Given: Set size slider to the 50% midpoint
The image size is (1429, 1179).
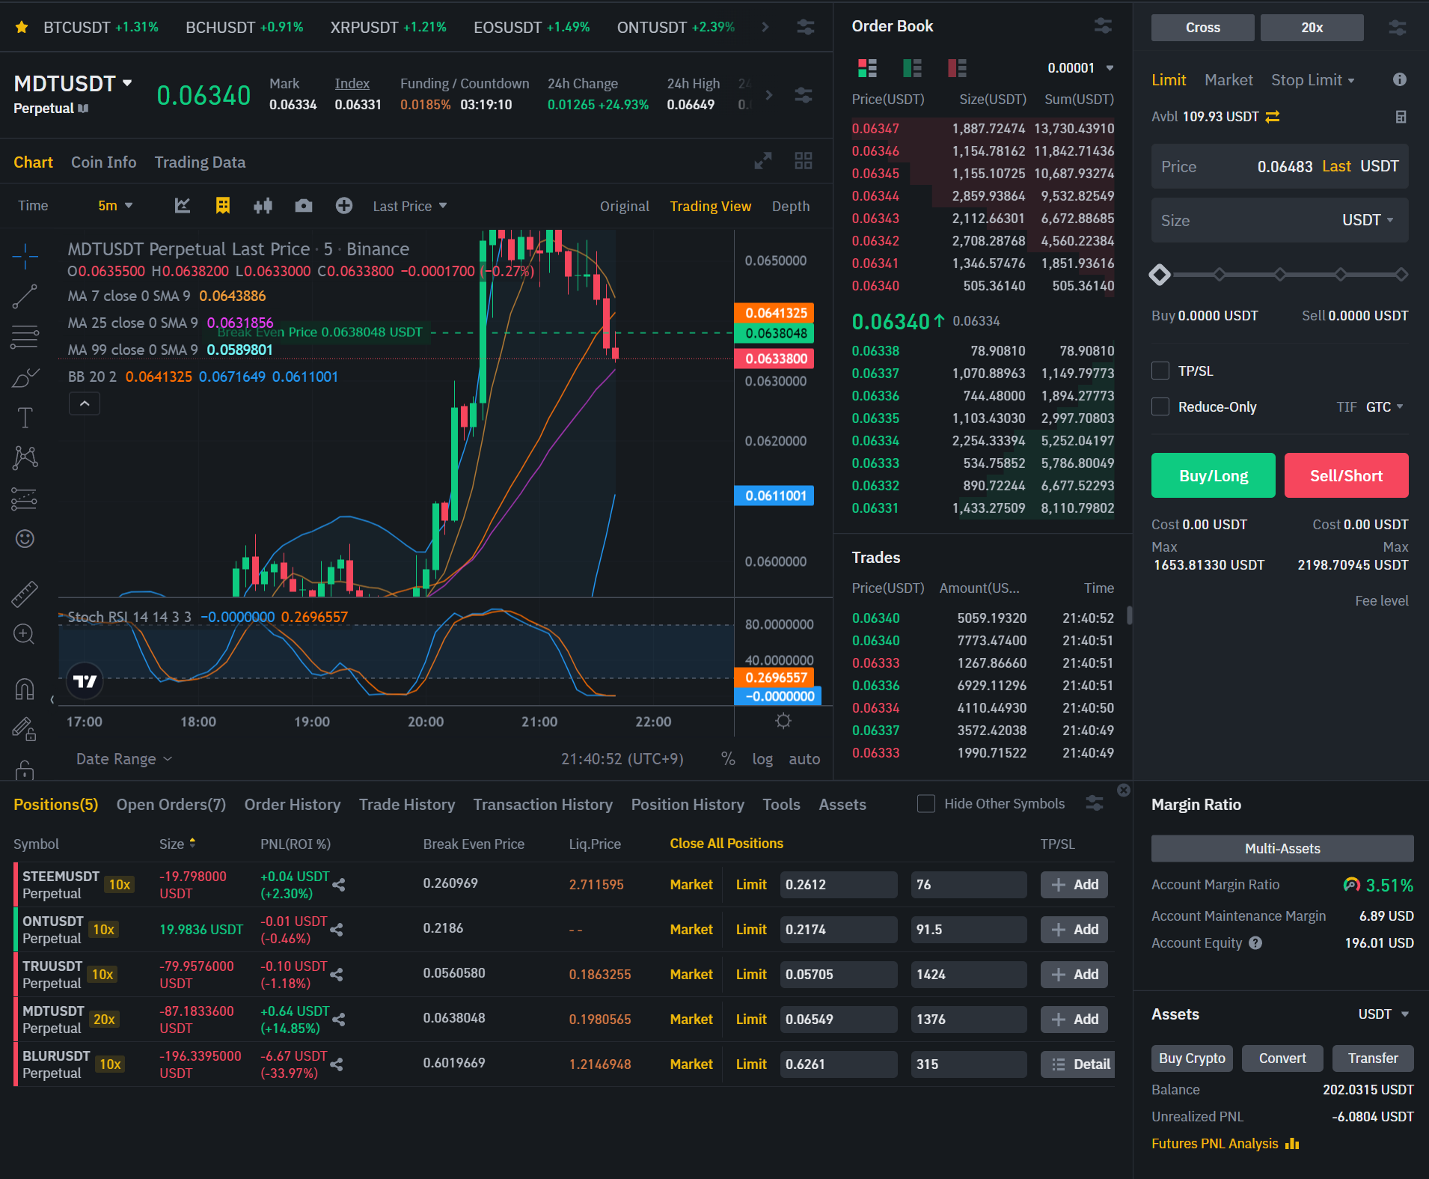Looking at the screenshot, I should pos(1280,275).
